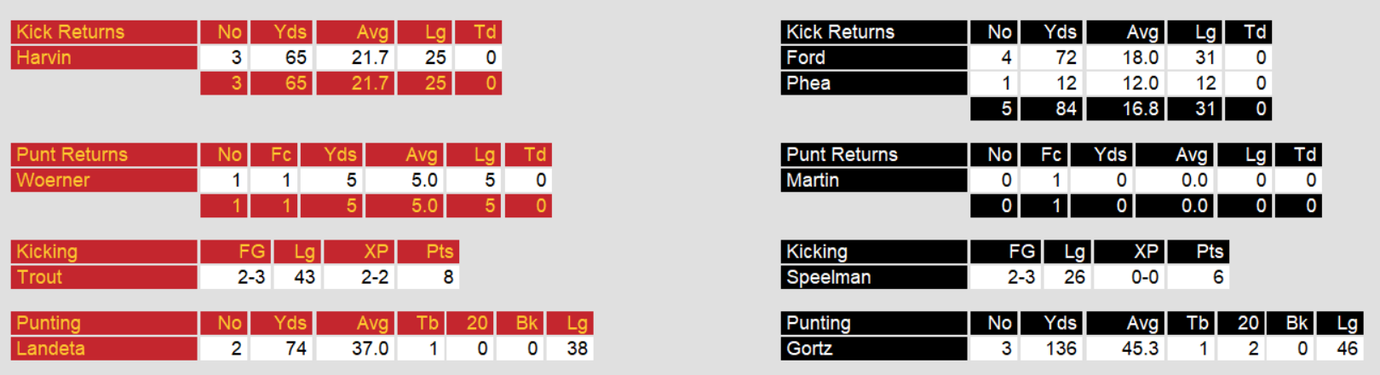Click the red Kick Returns header
This screenshot has height=375, width=1380.
71,32
